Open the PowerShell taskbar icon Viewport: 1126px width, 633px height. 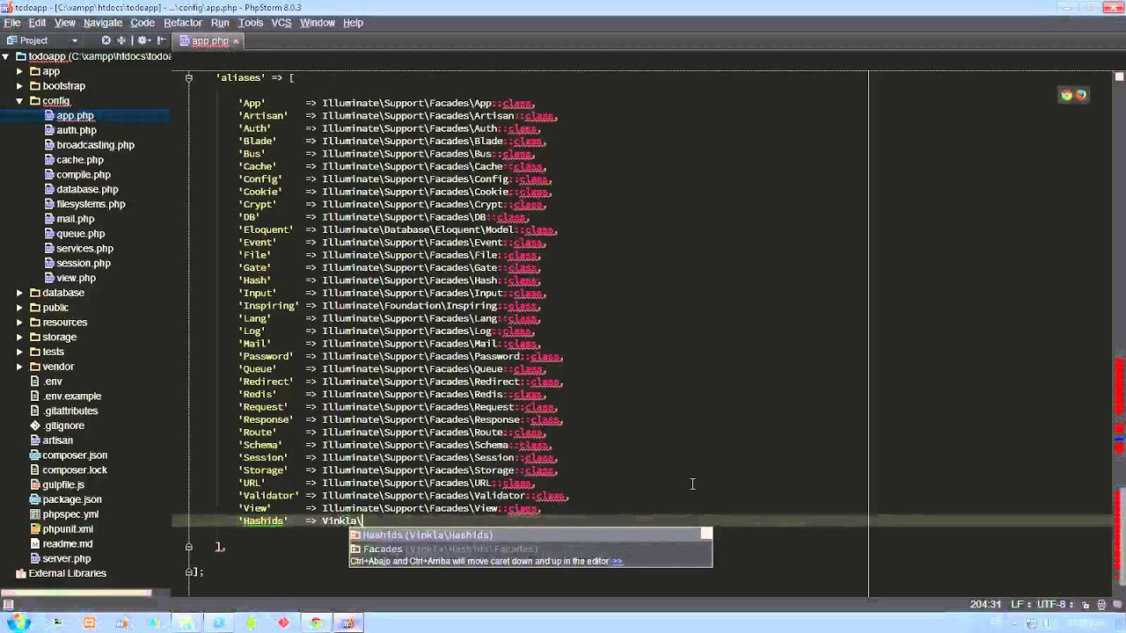click(x=218, y=622)
